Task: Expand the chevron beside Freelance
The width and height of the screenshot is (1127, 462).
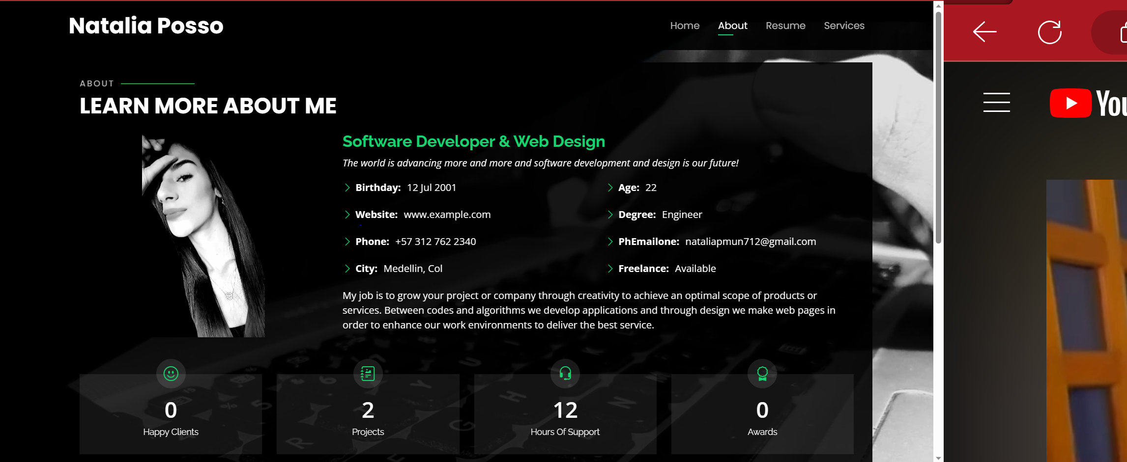Action: tap(610, 269)
